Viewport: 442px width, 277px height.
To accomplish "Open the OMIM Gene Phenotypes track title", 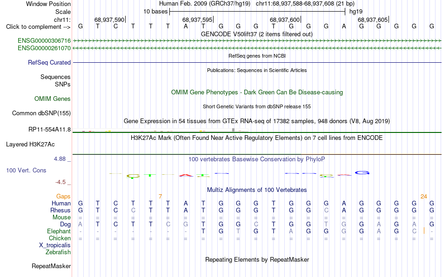I will click(257, 92).
